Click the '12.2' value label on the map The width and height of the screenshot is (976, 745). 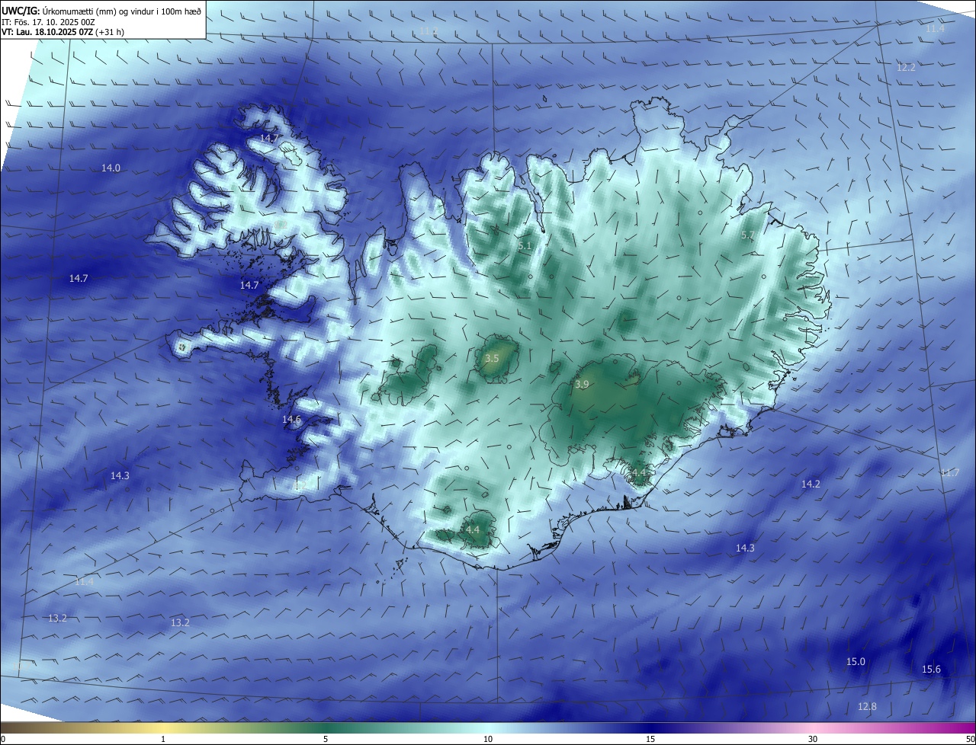click(x=906, y=67)
